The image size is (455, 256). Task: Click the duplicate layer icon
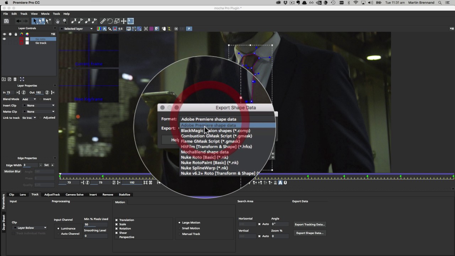pyautogui.click(x=10, y=79)
